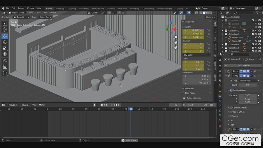Open the Object Mode dropdown

[18, 13]
